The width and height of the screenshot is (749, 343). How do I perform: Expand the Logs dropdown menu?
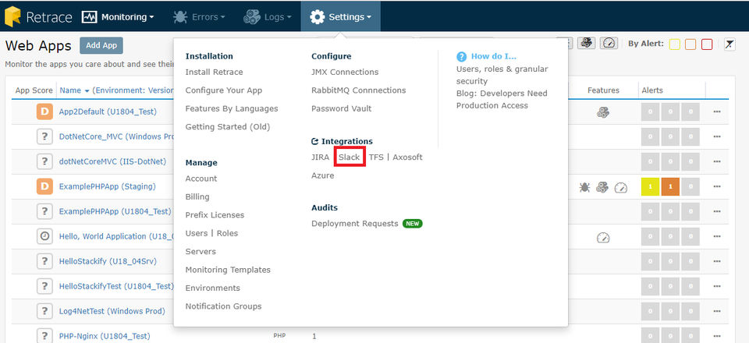pos(268,16)
